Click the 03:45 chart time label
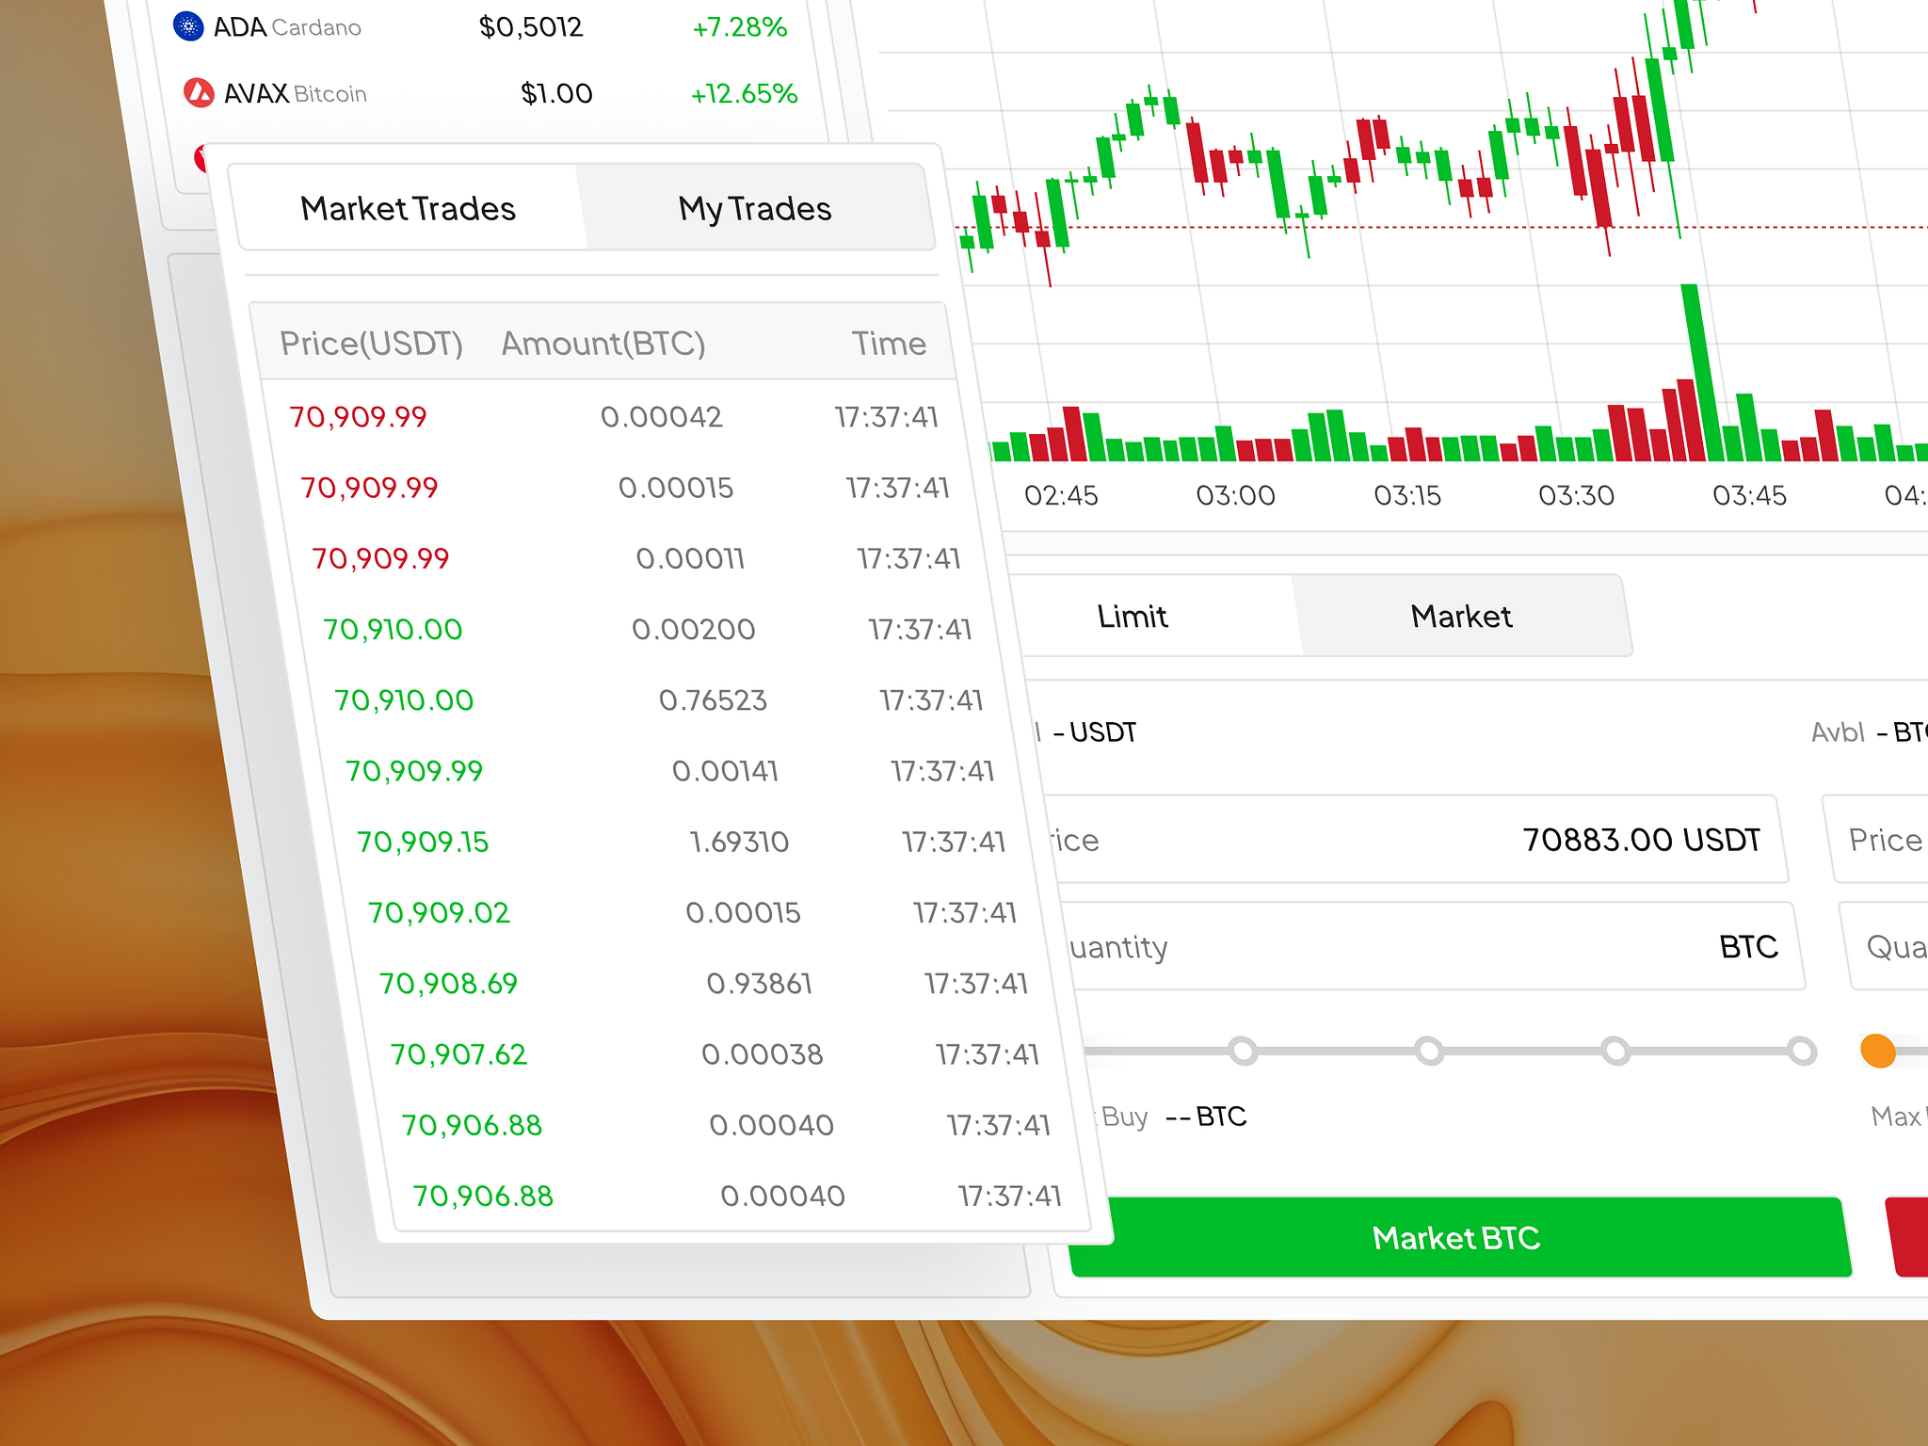Screen dimensions: 1928x1446 (1749, 495)
